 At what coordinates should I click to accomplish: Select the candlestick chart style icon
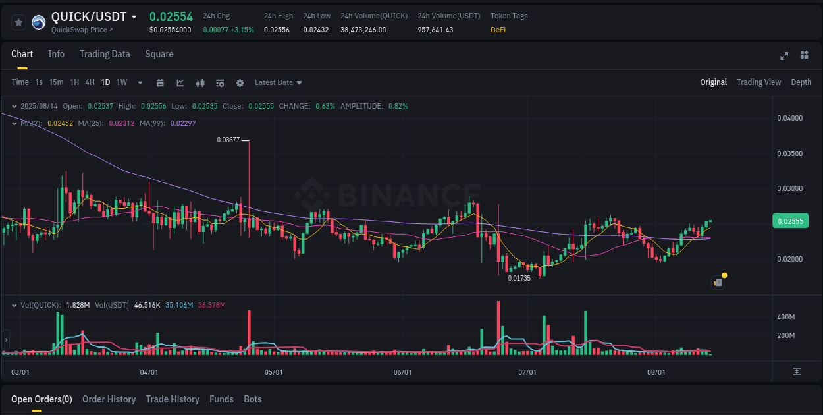tap(200, 82)
